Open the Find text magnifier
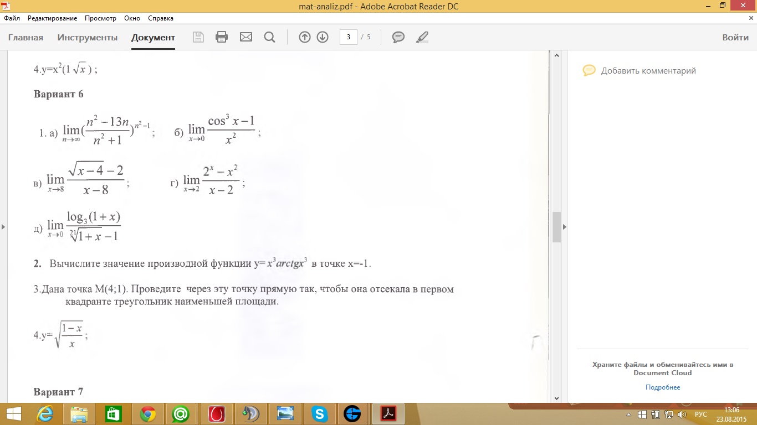757x425 pixels. pos(270,37)
